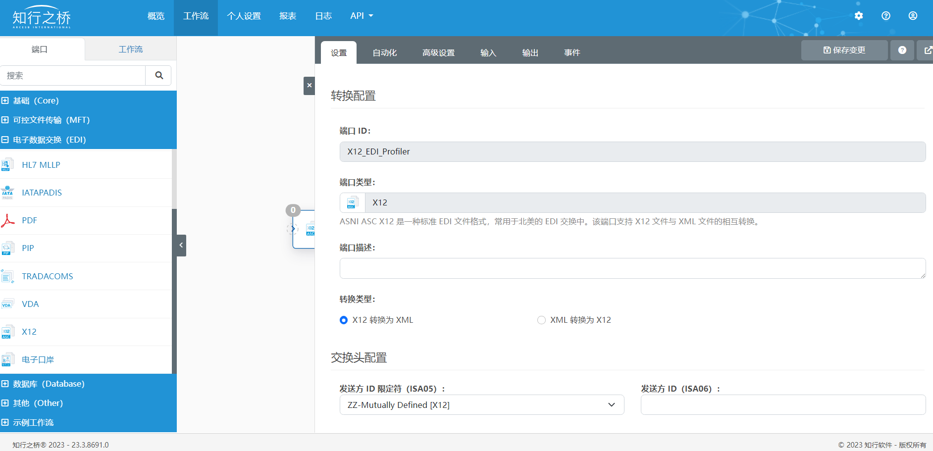Open panel in new window icon
The image size is (933, 451).
927,50
